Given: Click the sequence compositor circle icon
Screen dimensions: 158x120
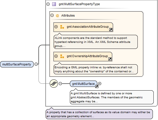Looking at the screenshot, I should (x=54, y=83).
